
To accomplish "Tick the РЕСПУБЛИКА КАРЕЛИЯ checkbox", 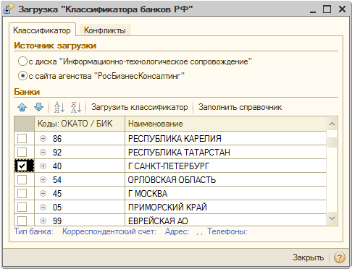I will [x=22, y=138].
